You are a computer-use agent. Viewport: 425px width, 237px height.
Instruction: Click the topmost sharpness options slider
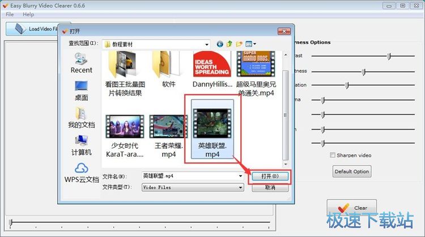(x=389, y=56)
